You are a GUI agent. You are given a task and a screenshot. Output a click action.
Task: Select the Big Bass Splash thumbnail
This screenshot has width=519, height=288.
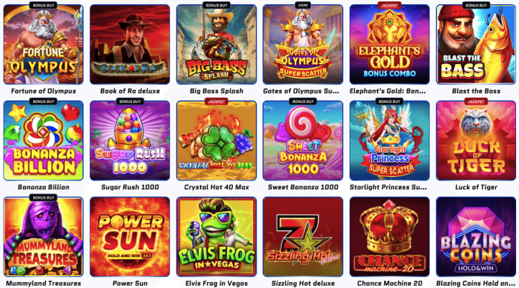click(x=216, y=45)
